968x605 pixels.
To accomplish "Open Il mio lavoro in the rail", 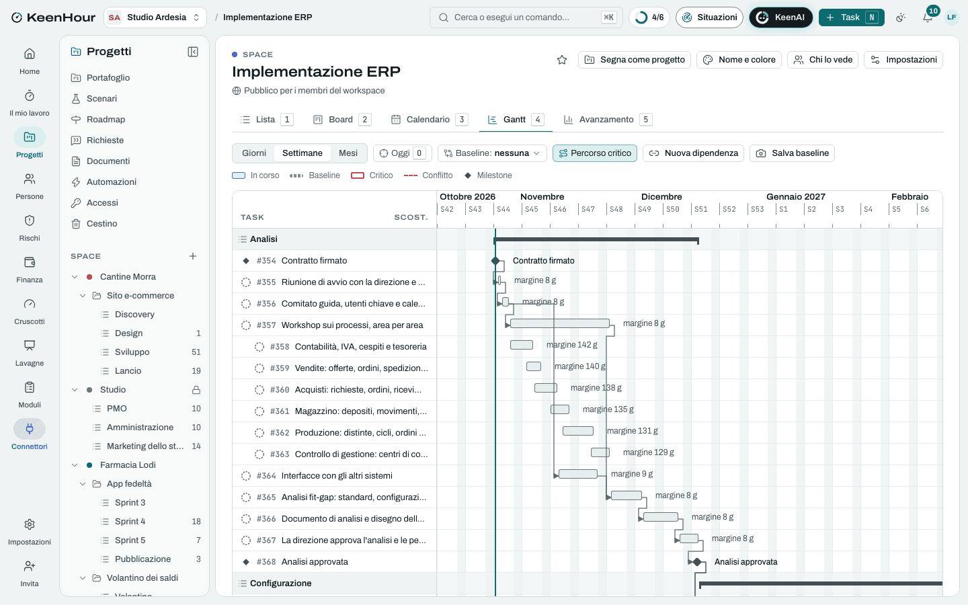I will (30, 103).
